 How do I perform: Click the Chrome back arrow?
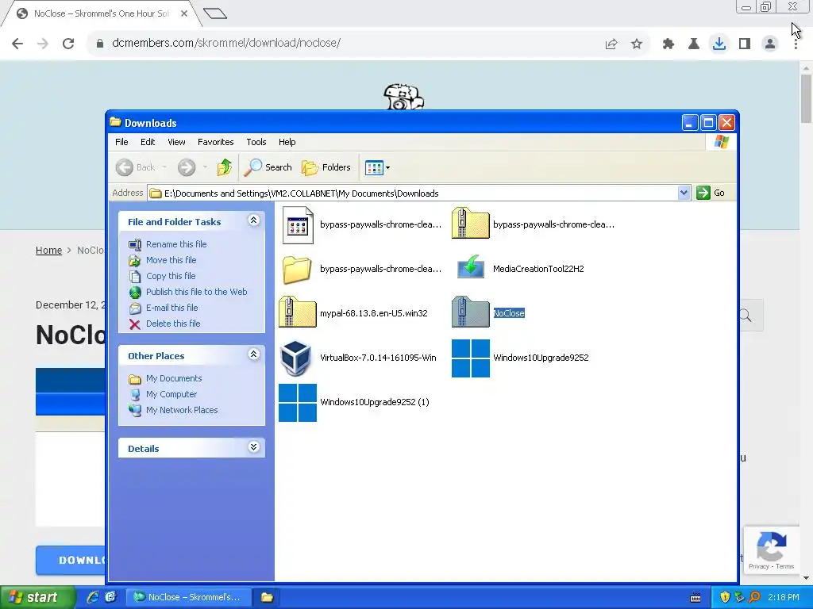17,44
